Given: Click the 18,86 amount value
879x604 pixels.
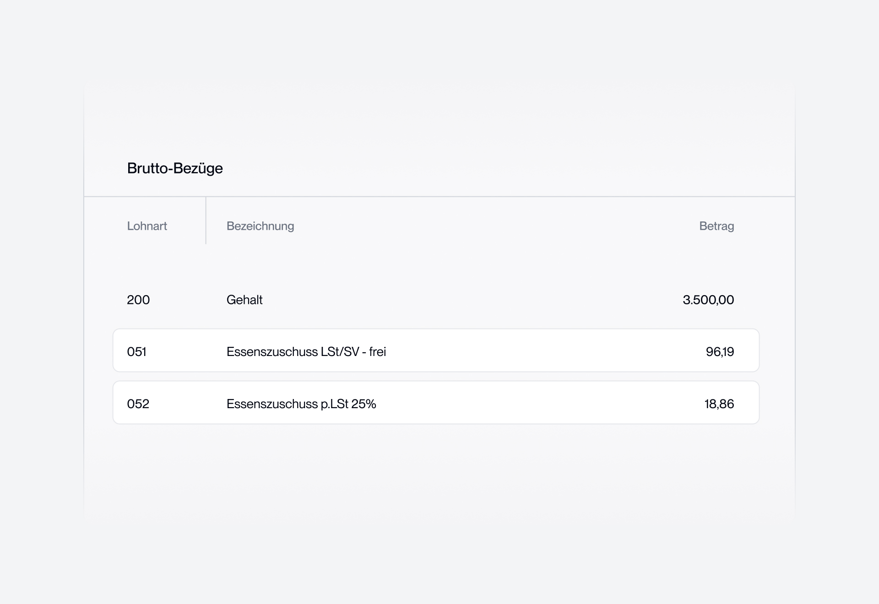Looking at the screenshot, I should [x=719, y=404].
